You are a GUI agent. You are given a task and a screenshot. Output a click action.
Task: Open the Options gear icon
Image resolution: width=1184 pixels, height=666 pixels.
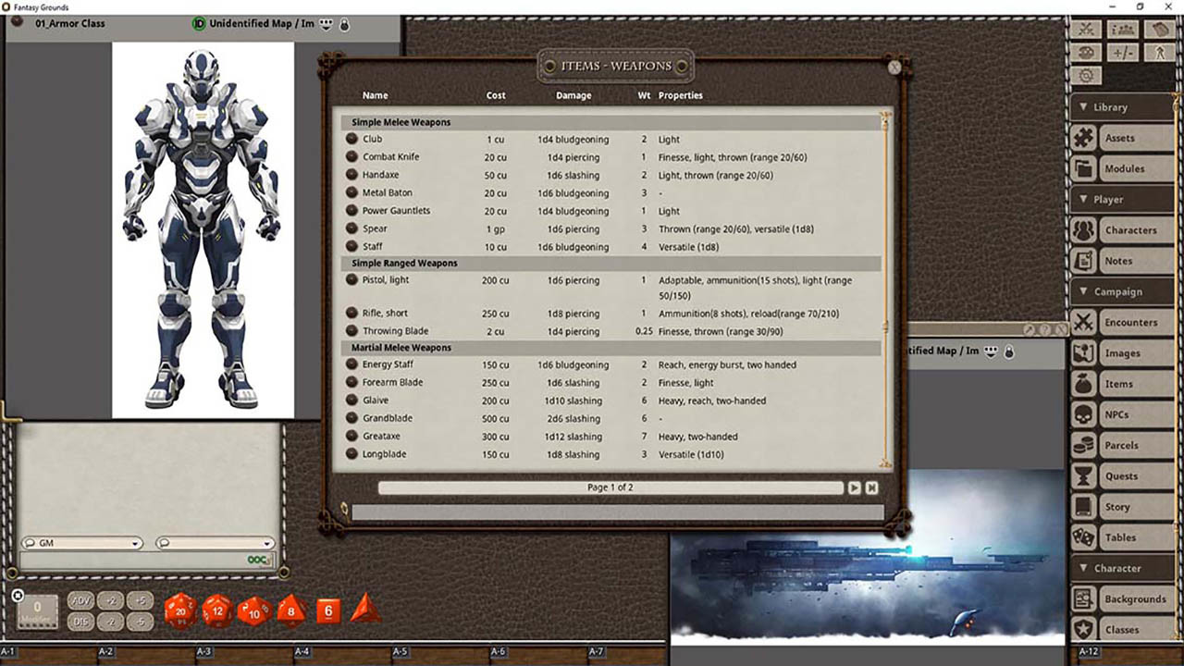pos(1086,75)
